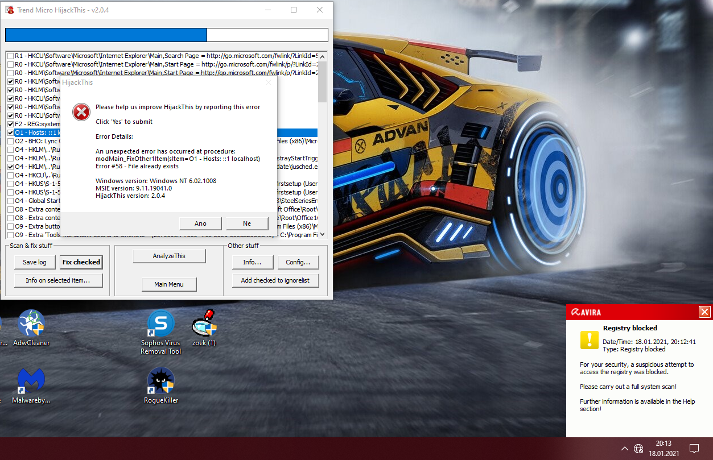
Task: Expand the hidden system tray icons
Action: pos(624,448)
